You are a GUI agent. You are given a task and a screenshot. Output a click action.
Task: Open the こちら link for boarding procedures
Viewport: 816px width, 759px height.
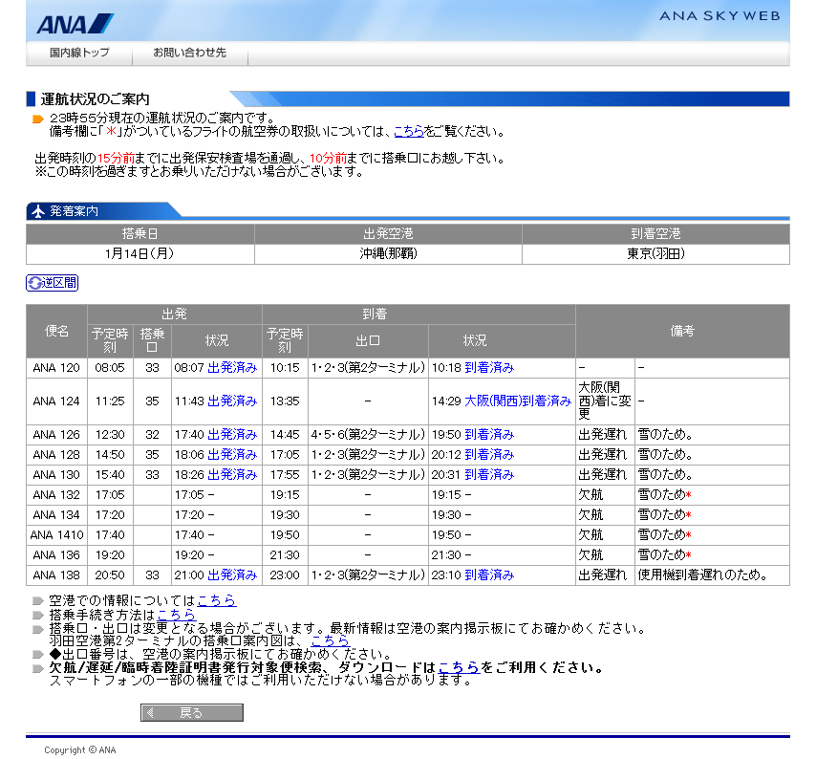[177, 615]
